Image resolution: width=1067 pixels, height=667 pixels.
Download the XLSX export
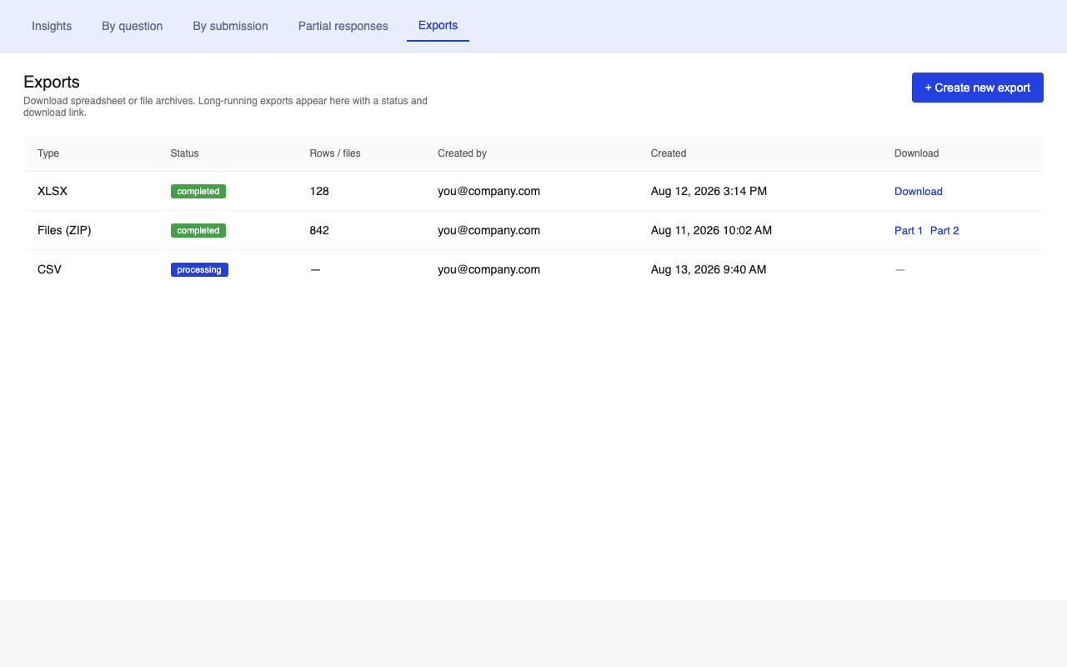point(918,191)
